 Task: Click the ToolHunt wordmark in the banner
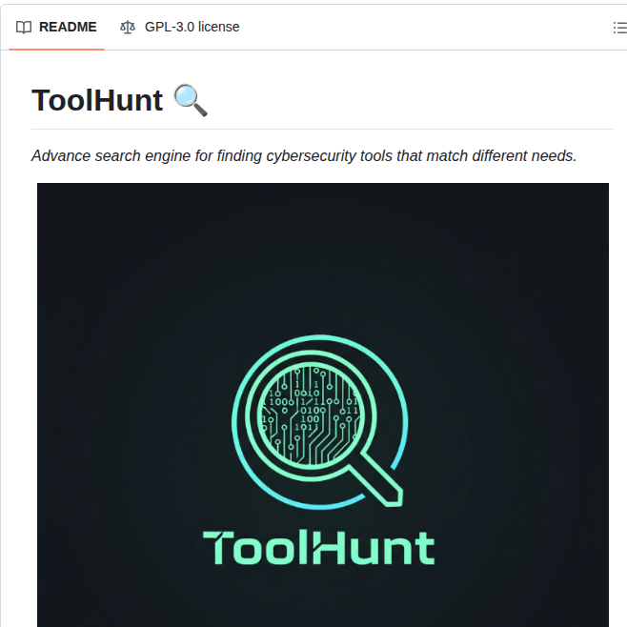(318, 547)
